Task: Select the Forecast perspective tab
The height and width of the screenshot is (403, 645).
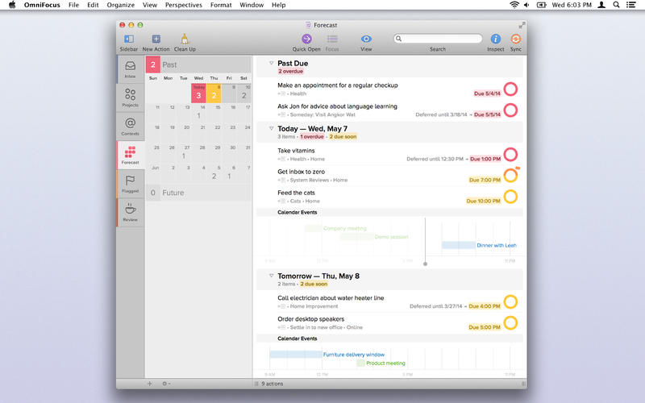Action: (131, 155)
